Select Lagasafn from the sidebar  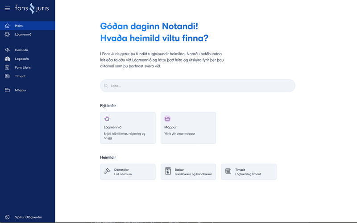pyautogui.click(x=22, y=59)
